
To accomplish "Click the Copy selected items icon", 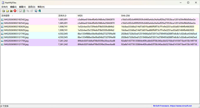I will [28, 11].
